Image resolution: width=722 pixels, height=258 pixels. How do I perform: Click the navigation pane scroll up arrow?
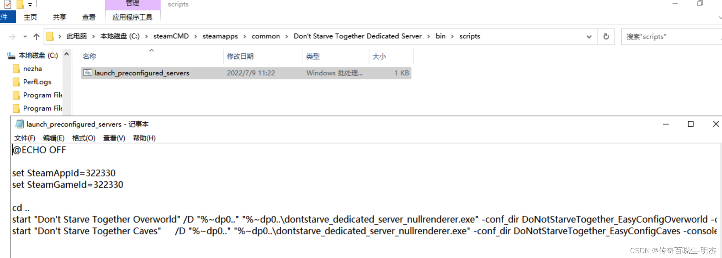pos(67,54)
